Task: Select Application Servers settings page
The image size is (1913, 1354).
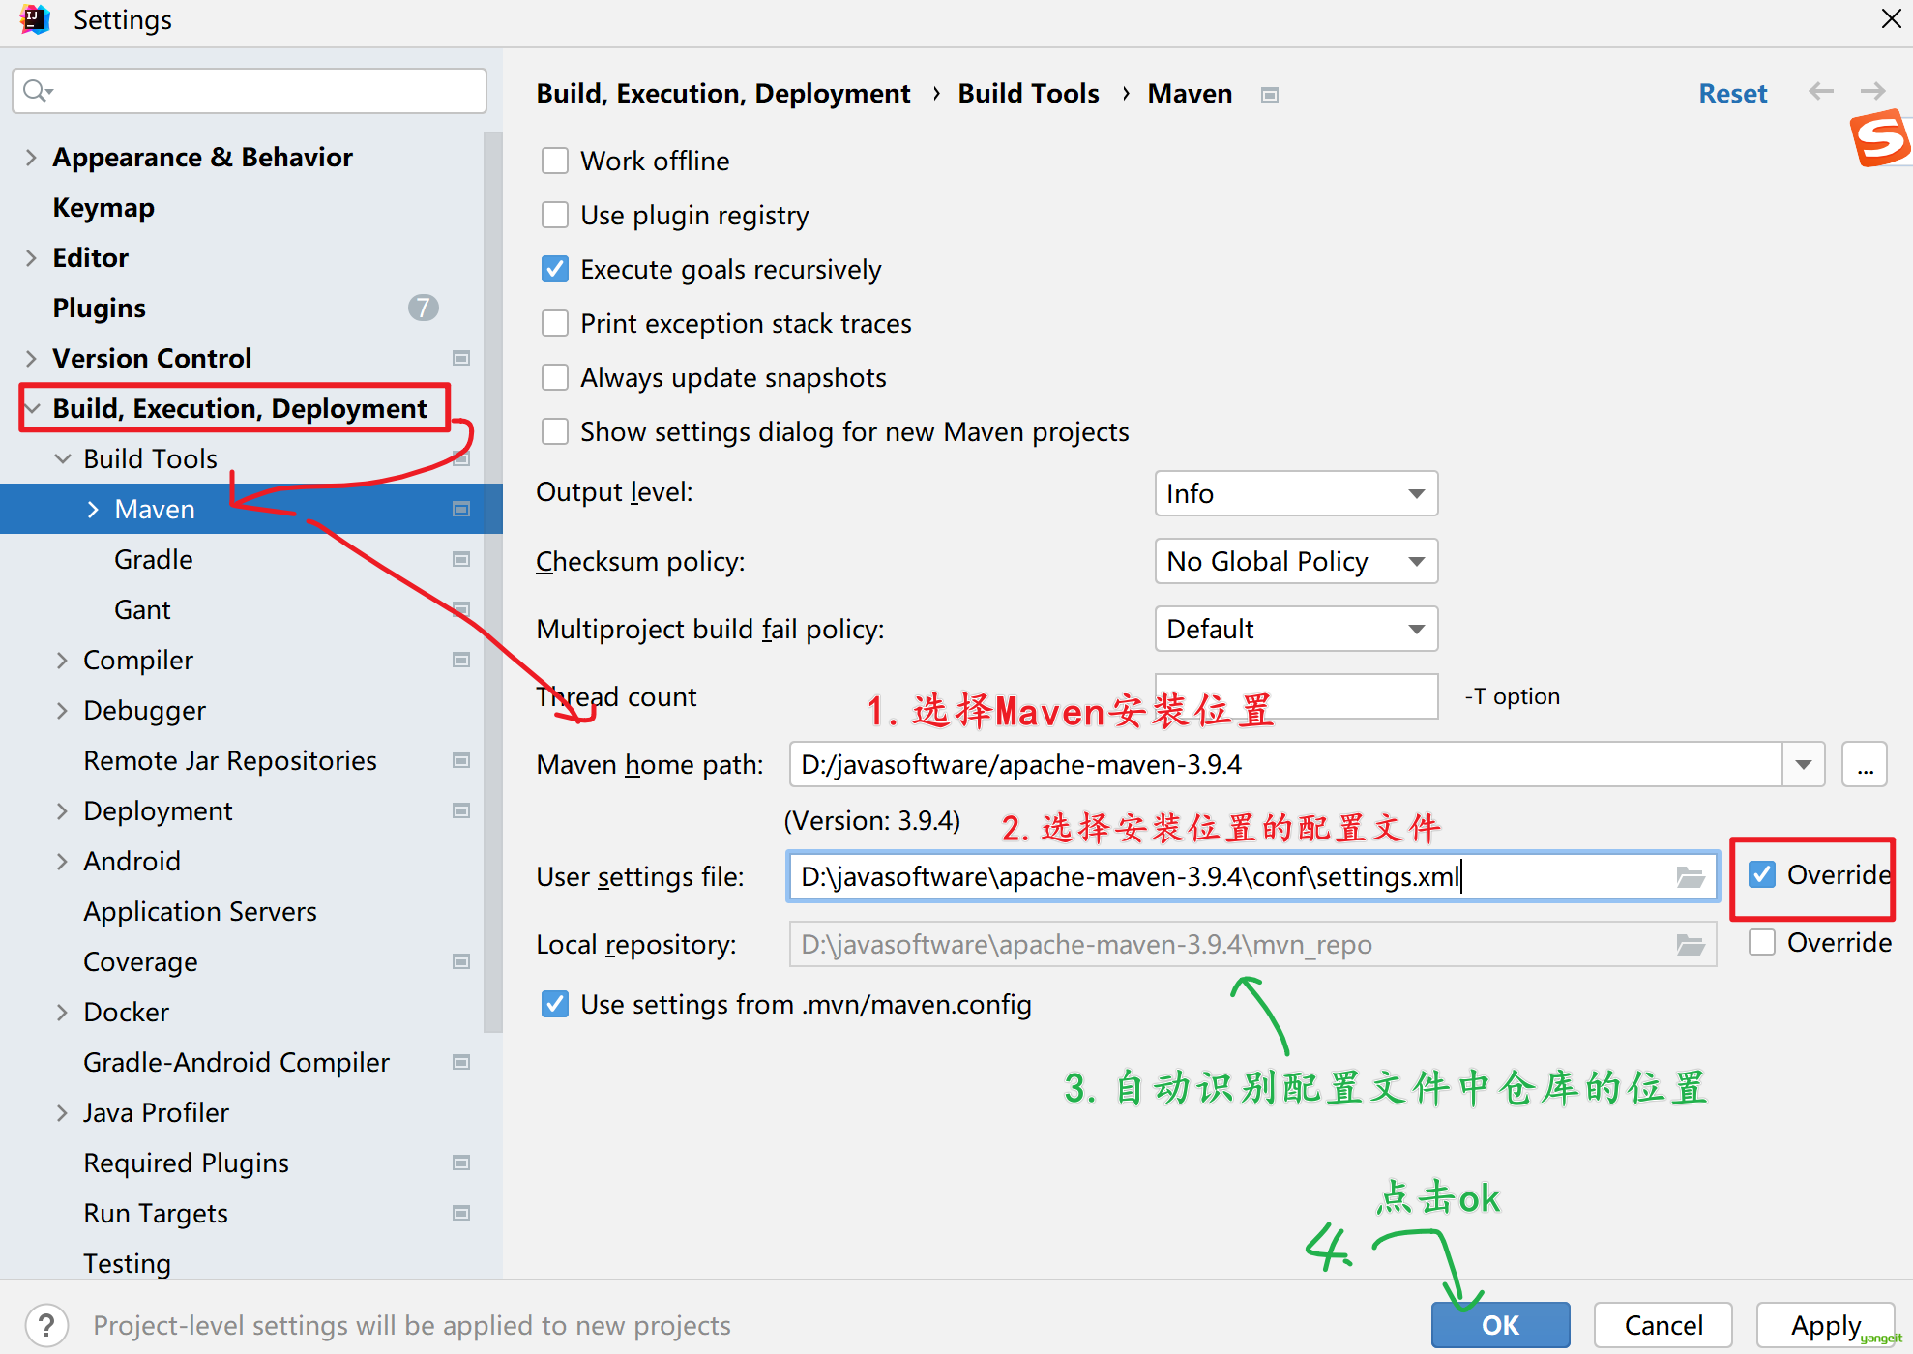Action: [x=200, y=911]
